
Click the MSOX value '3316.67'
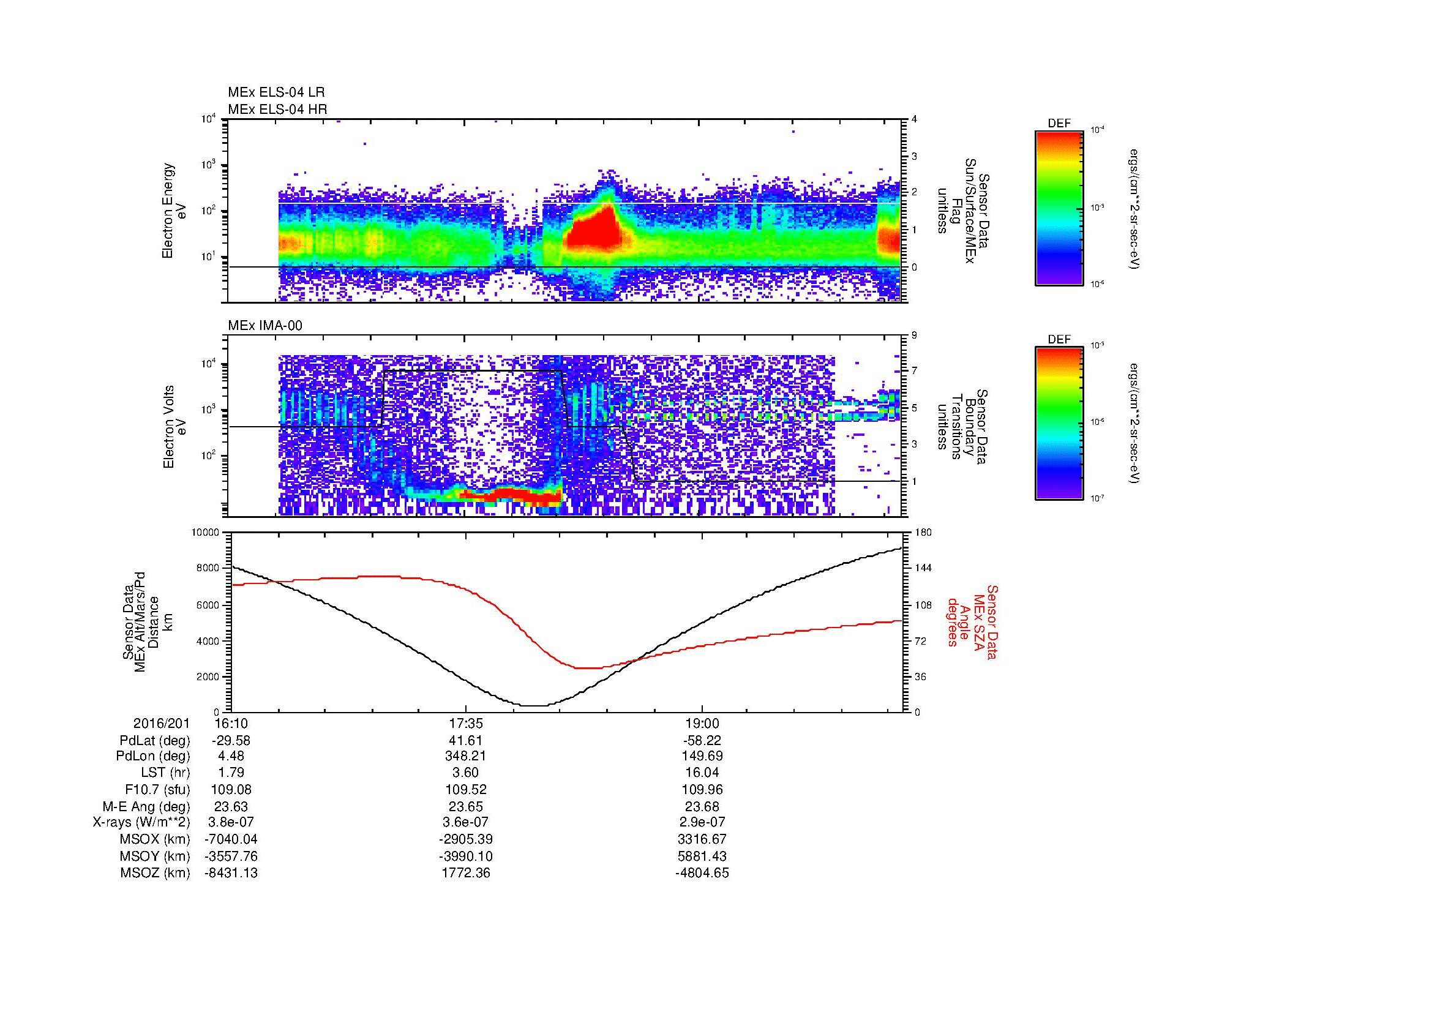pos(702,839)
